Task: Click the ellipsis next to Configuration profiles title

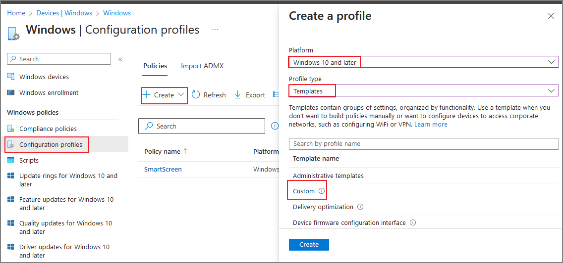Action: [215, 29]
